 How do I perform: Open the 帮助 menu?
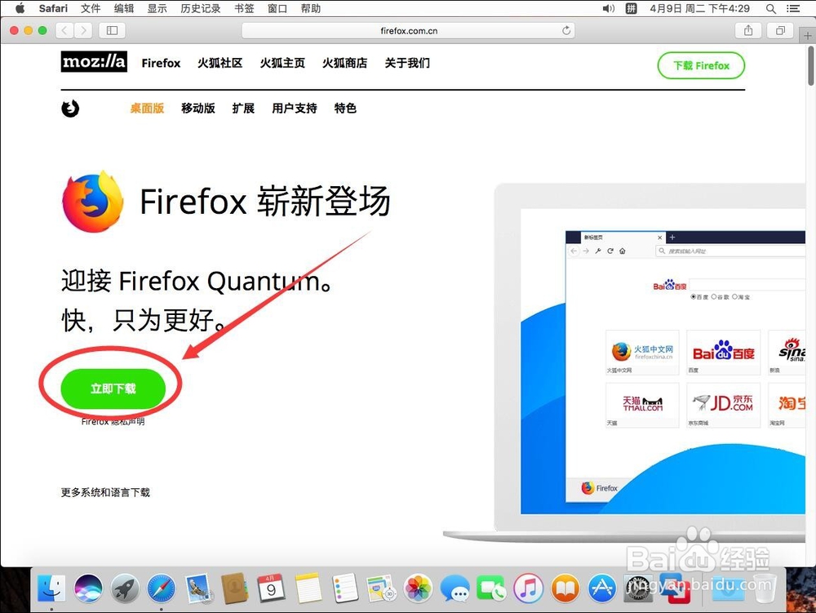click(x=311, y=8)
